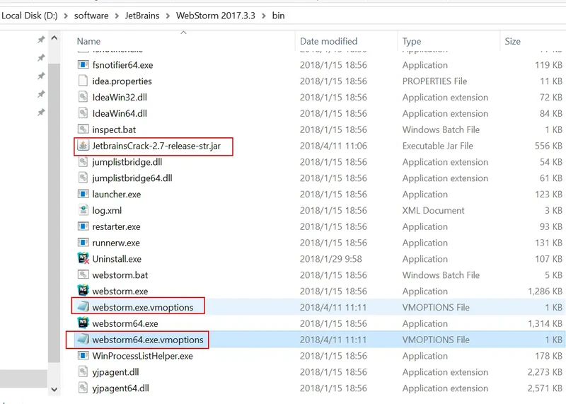Viewport: 566px width, 404px height.
Task: Go to the software folder breadcrumb
Action: pyautogui.click(x=92, y=16)
